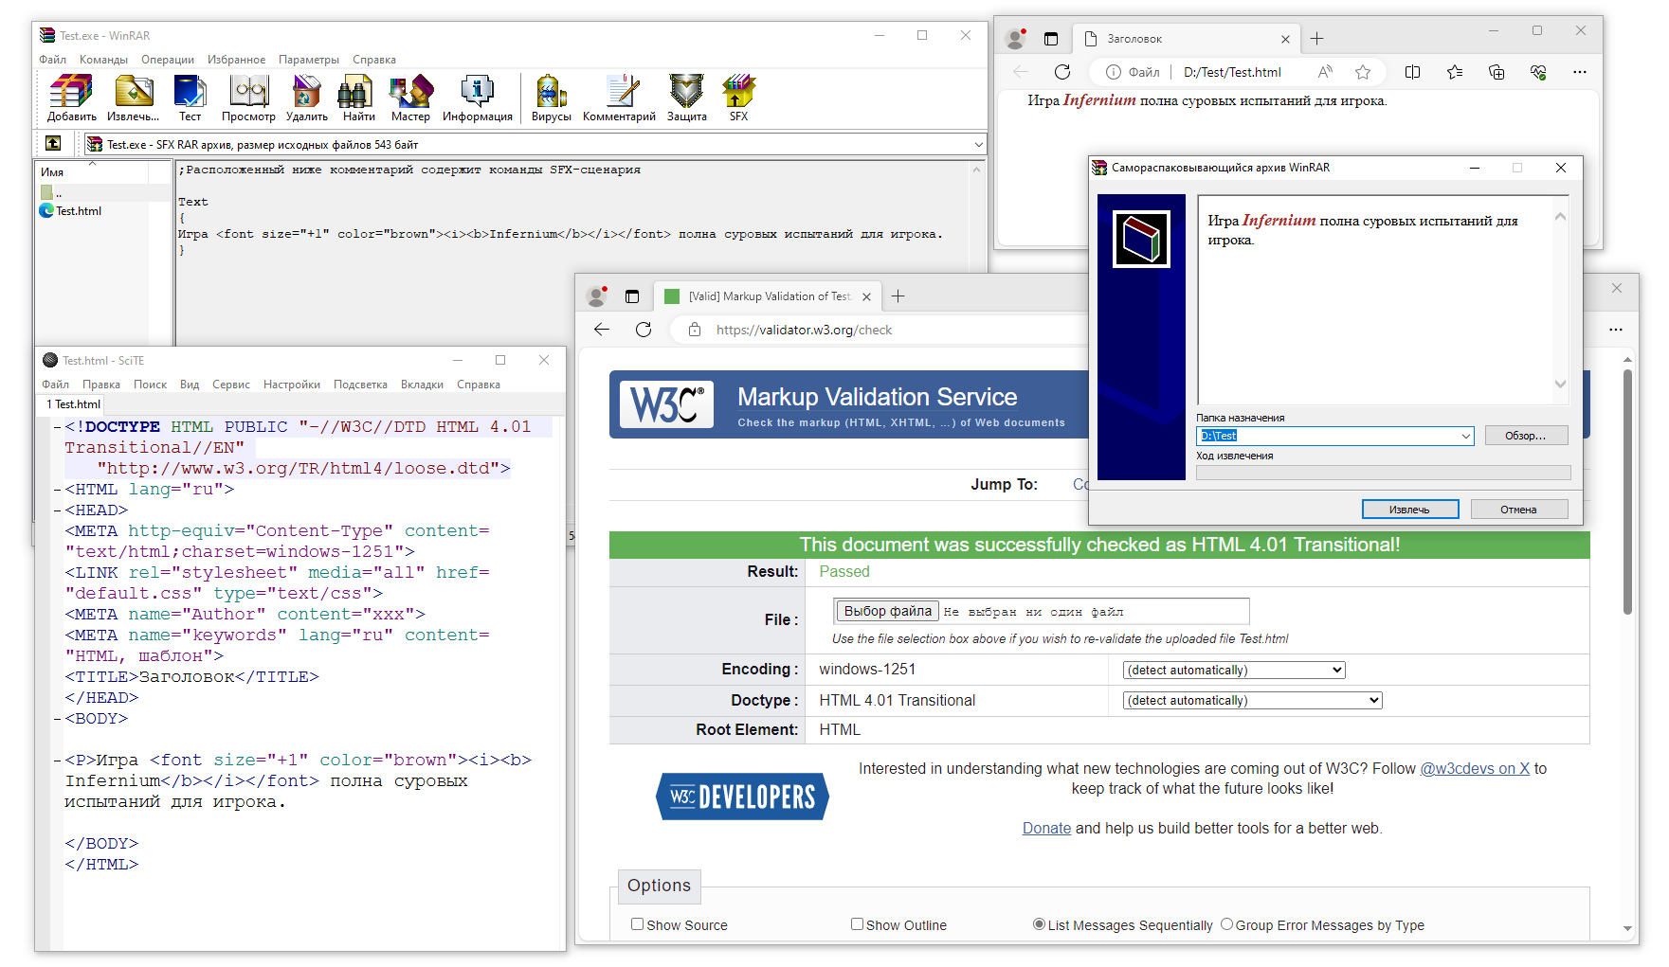Open the Donate link
This screenshot has height=967, width=1669.
pos(1046,828)
